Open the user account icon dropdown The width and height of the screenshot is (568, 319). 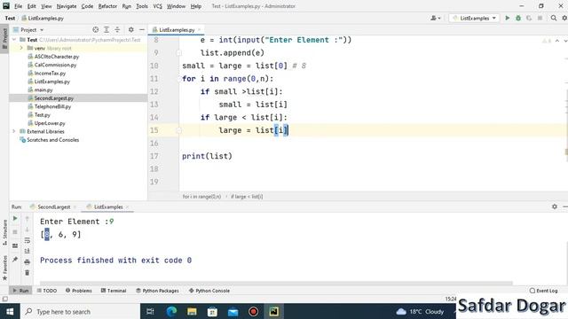(436, 18)
